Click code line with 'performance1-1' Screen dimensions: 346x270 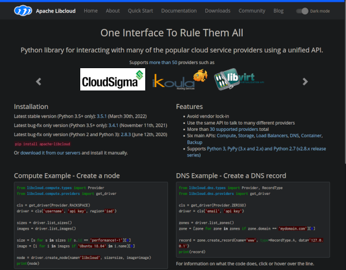click(x=74, y=240)
